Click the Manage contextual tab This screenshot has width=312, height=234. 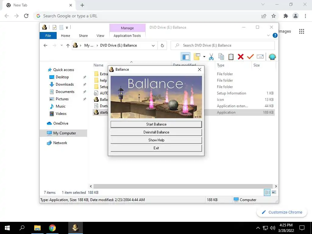click(127, 28)
